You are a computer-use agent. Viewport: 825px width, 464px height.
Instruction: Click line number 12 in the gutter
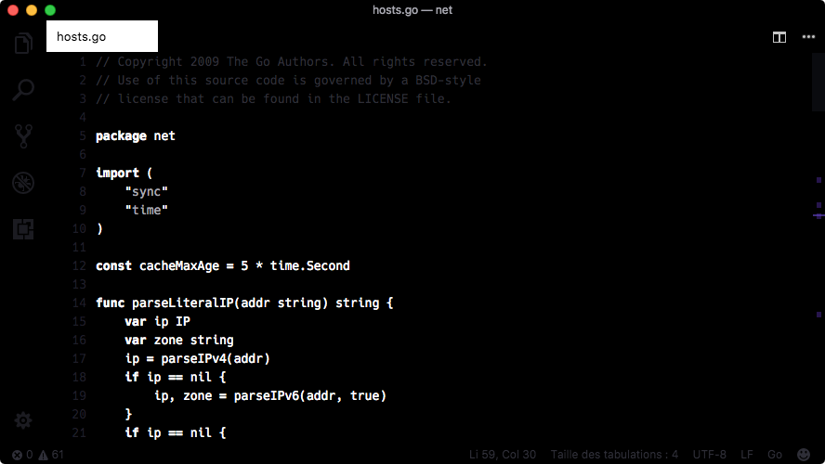tap(79, 266)
